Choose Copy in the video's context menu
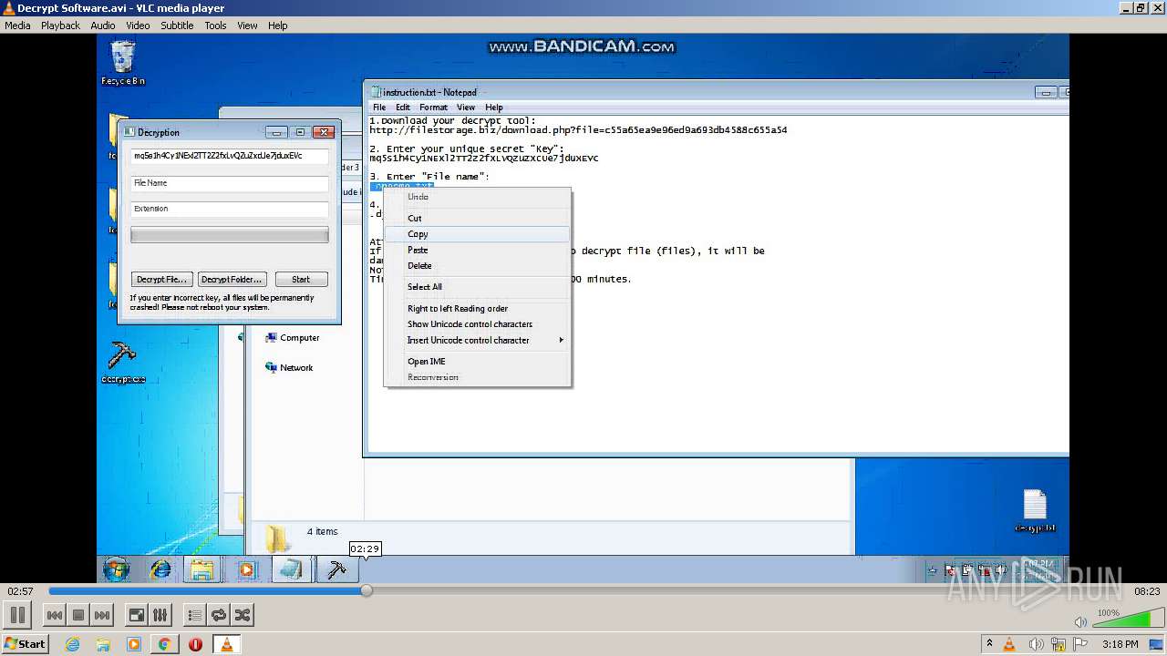This screenshot has width=1167, height=656. click(x=477, y=234)
